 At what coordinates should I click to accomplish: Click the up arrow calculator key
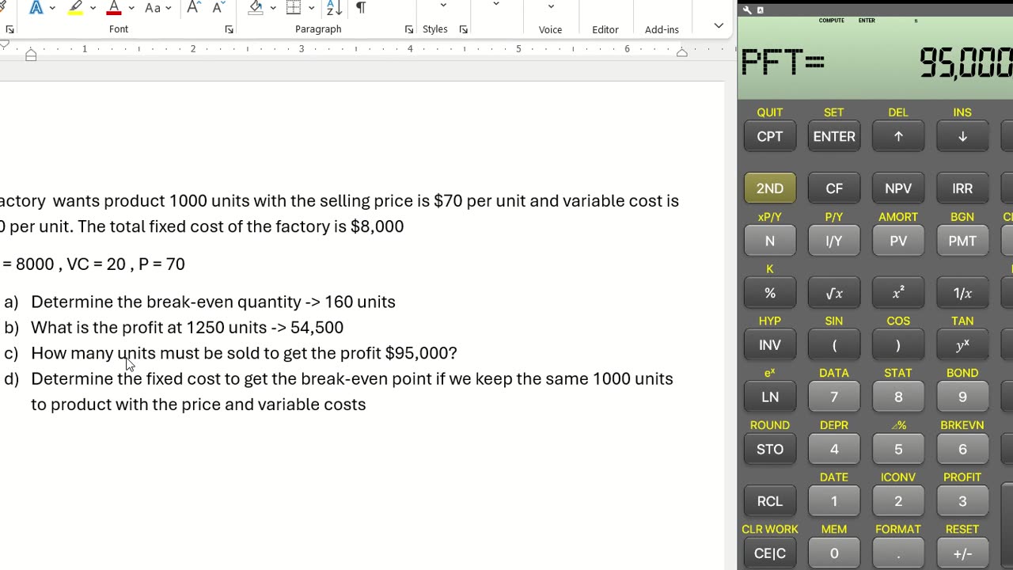898,136
